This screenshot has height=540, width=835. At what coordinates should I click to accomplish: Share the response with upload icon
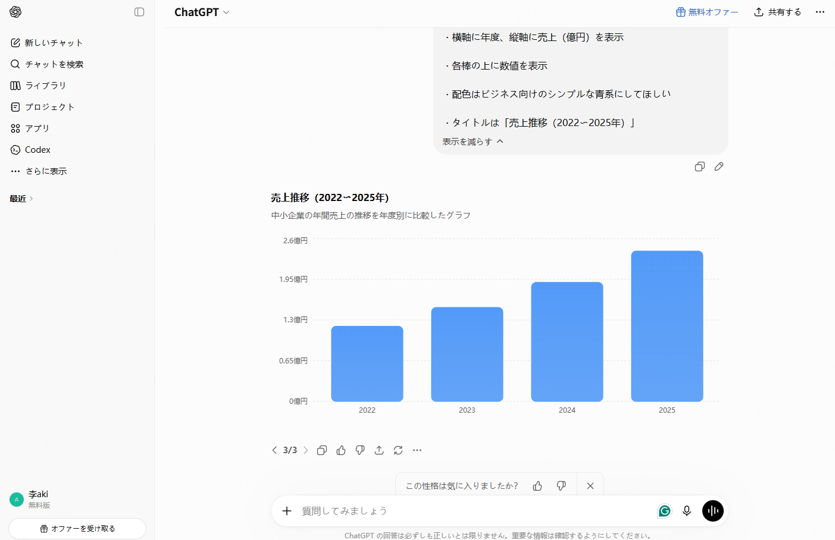pos(379,450)
